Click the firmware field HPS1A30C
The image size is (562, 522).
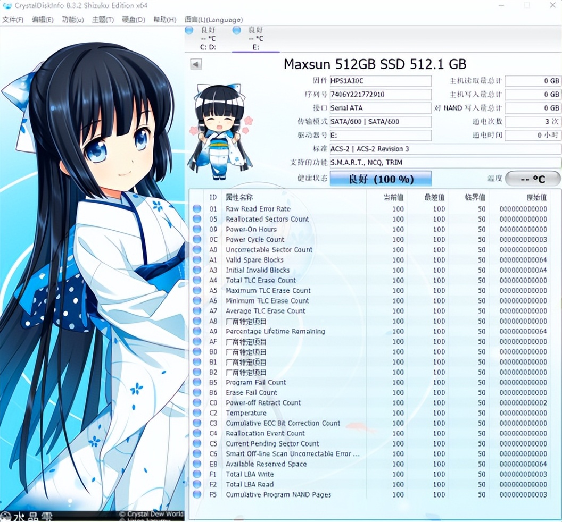[380, 81]
